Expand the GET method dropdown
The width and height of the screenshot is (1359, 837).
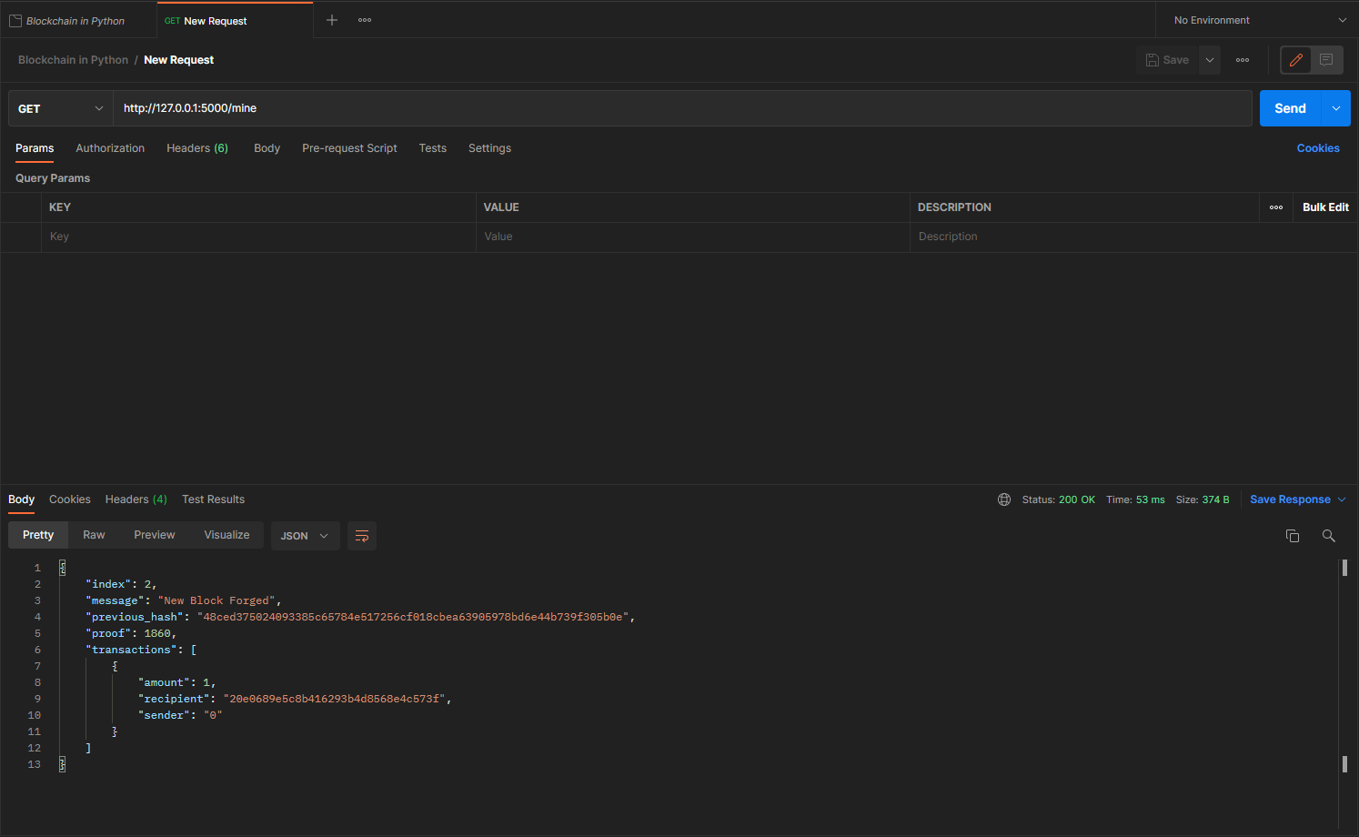[60, 108]
